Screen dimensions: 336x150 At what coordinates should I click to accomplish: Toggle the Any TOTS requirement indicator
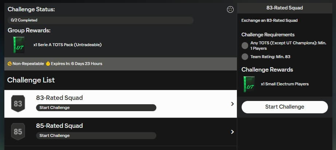(245, 45)
